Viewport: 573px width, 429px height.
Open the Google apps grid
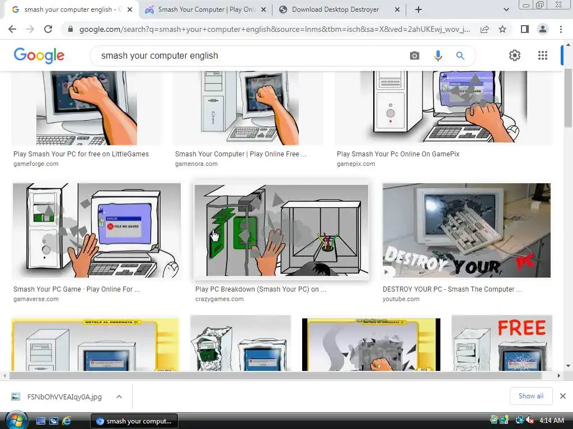543,55
